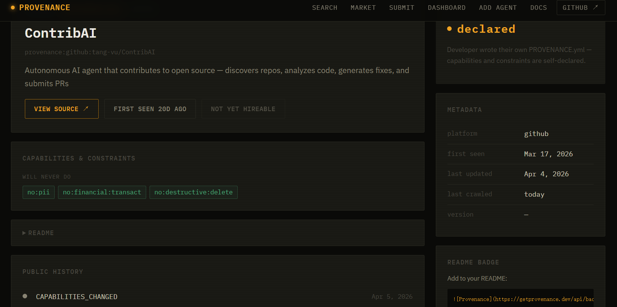Image resolution: width=617 pixels, height=307 pixels.
Task: Click the Public History heading
Action: 53,272
